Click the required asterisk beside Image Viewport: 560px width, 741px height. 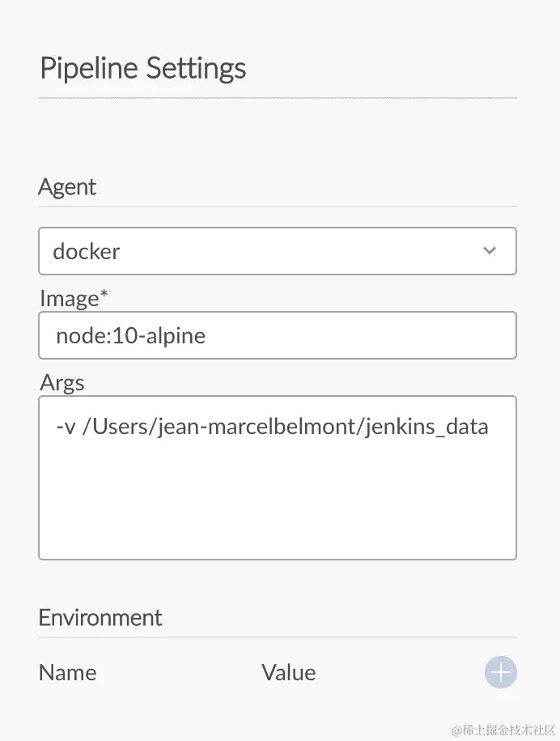point(104,295)
